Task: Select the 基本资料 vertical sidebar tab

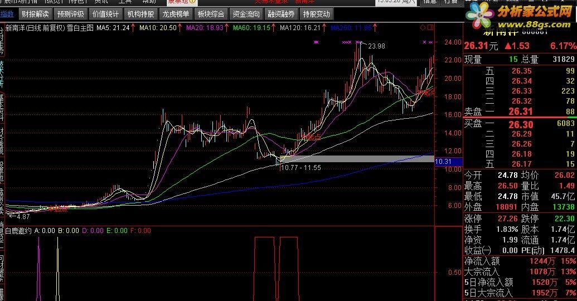Action: pyautogui.click(x=2, y=106)
